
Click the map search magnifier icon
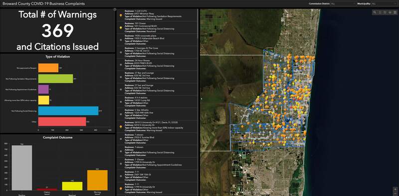(375, 12)
